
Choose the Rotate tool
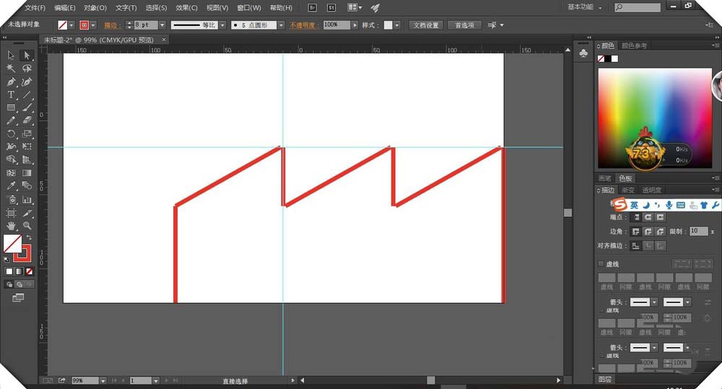pyautogui.click(x=11, y=134)
